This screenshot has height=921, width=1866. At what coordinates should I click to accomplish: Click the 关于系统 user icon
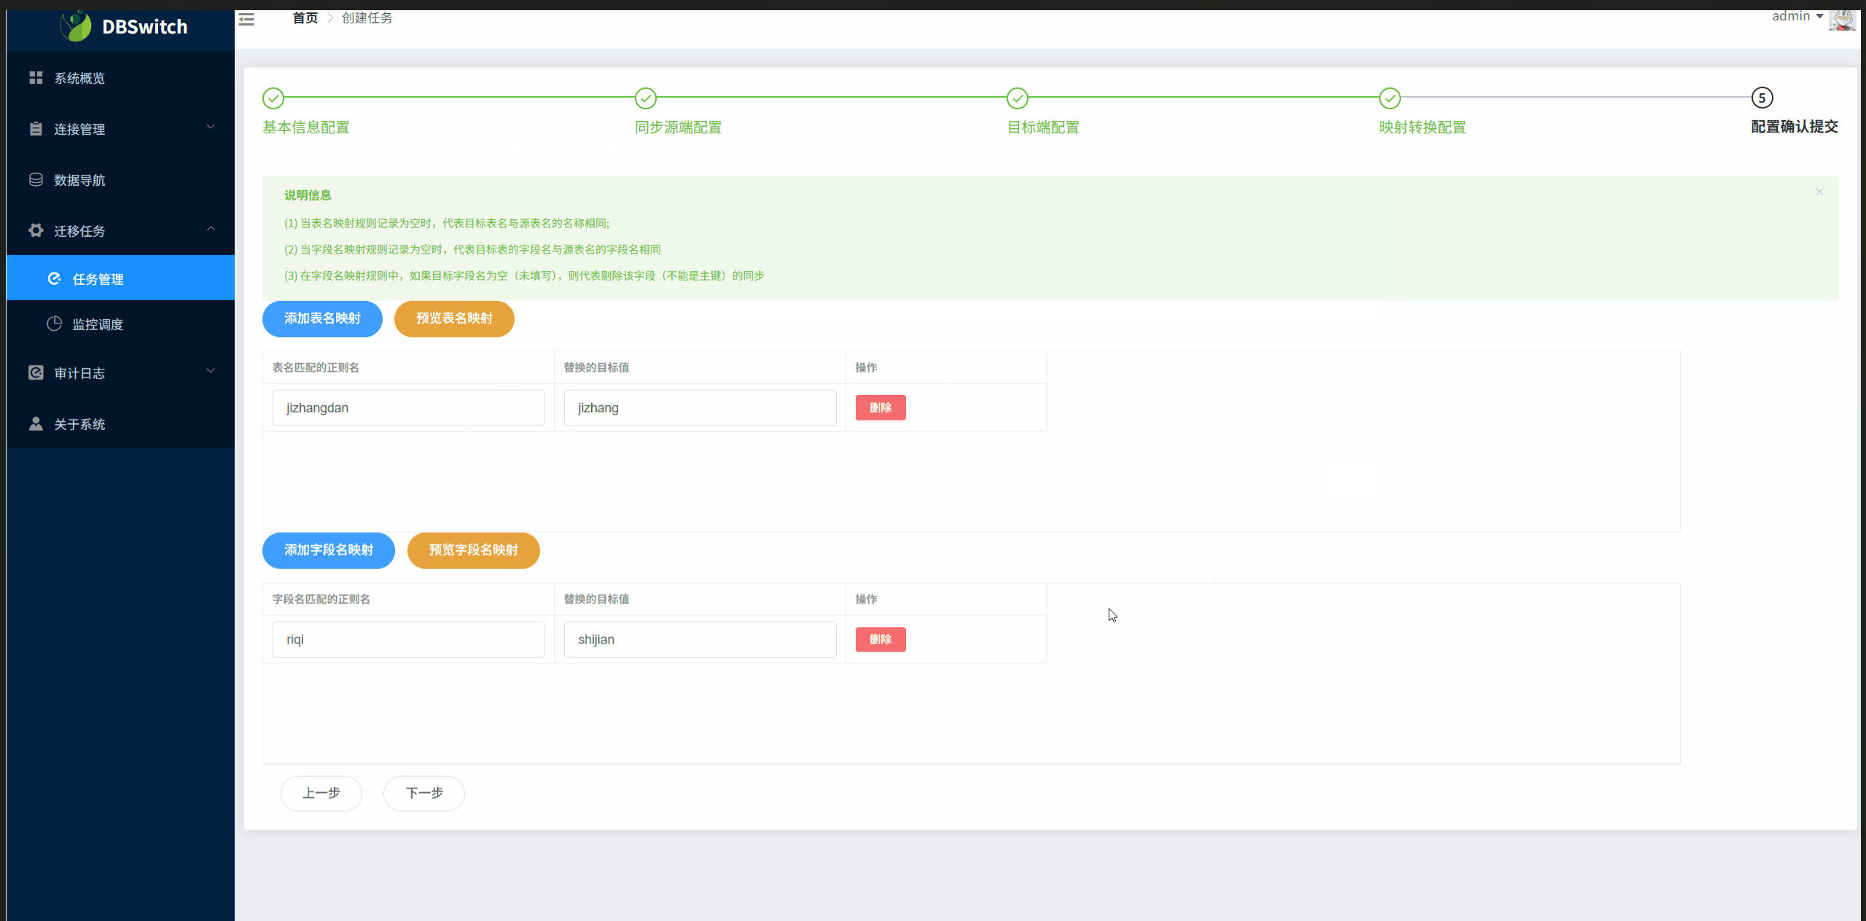pyautogui.click(x=36, y=424)
